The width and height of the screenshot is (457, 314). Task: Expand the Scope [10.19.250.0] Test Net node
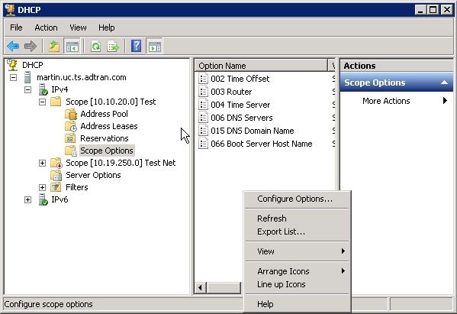(x=42, y=163)
